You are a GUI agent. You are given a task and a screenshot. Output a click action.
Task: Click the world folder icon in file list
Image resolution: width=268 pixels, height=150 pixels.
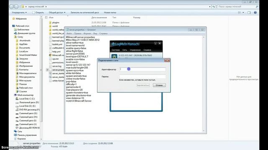tap(50, 26)
